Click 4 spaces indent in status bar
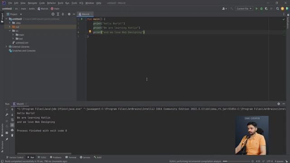 (279, 161)
